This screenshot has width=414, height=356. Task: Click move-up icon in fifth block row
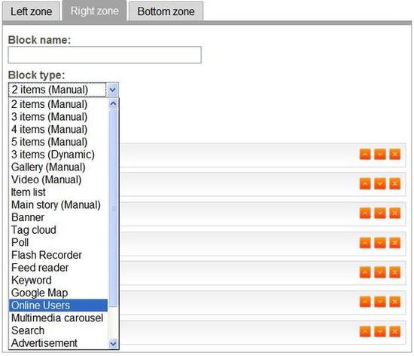click(365, 272)
